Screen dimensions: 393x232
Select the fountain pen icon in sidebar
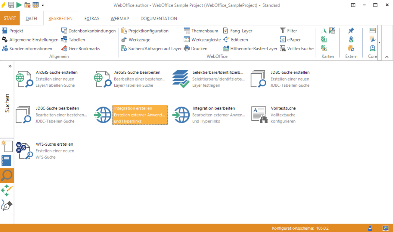pos(7,205)
